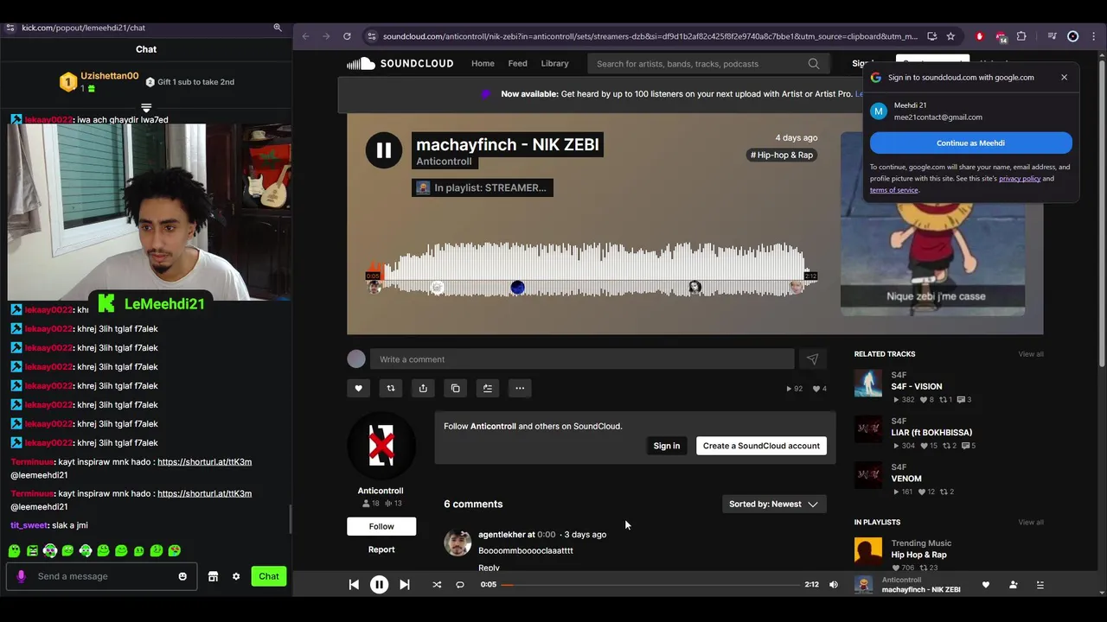Click the search magnifier icon in SoundCloud
The width and height of the screenshot is (1107, 622).
point(814,64)
